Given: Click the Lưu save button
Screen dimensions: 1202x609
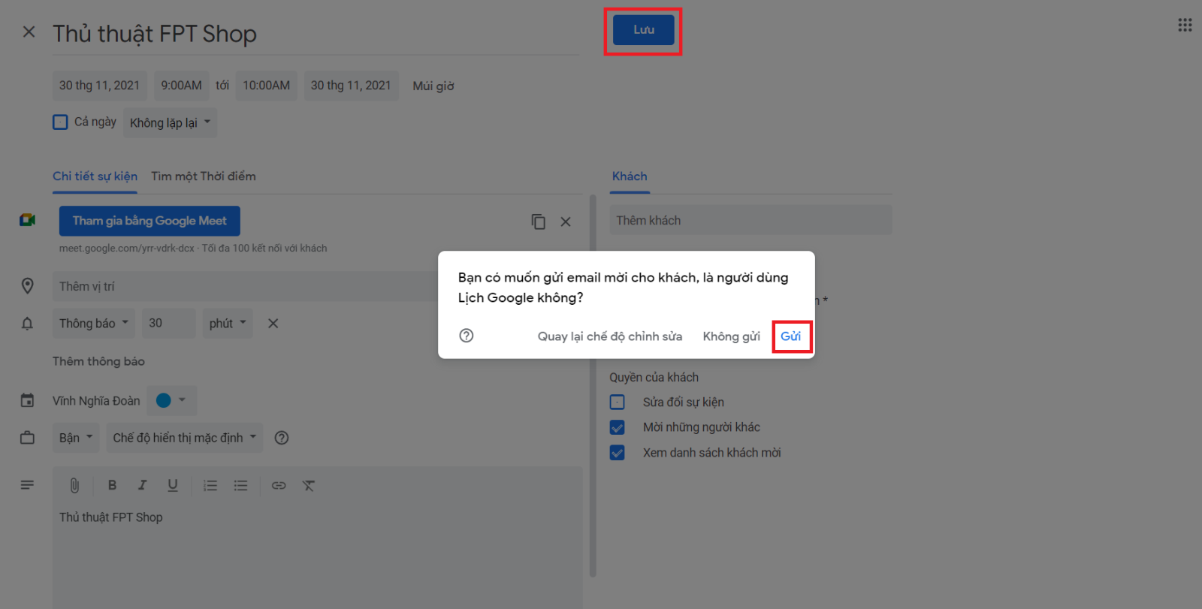Looking at the screenshot, I should point(644,30).
